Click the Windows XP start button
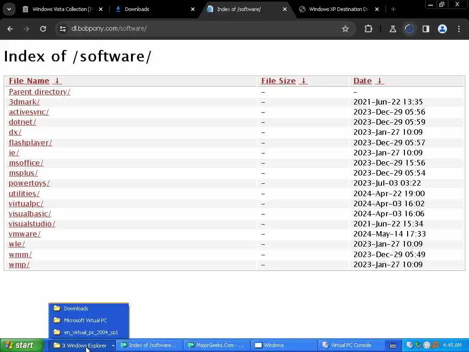Screen dimensions: 469x352 (x=21, y=346)
